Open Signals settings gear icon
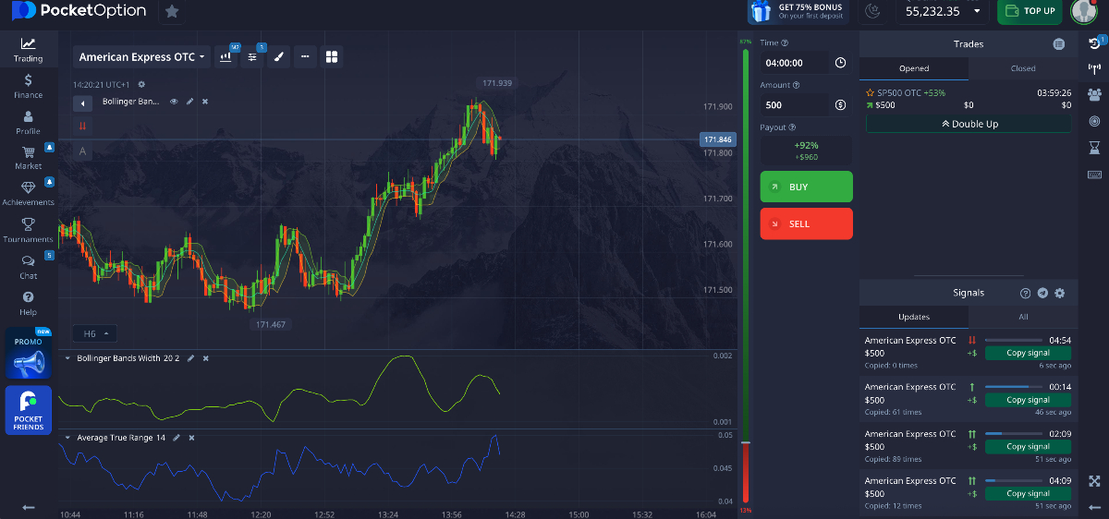Image resolution: width=1109 pixels, height=519 pixels. pos(1060,293)
